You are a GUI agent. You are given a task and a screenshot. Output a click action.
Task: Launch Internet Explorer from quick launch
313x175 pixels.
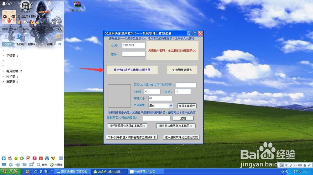point(36,172)
